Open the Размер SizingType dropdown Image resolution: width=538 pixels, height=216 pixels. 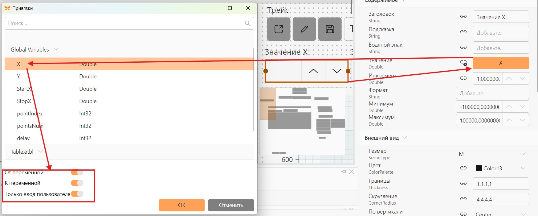click(x=523, y=154)
